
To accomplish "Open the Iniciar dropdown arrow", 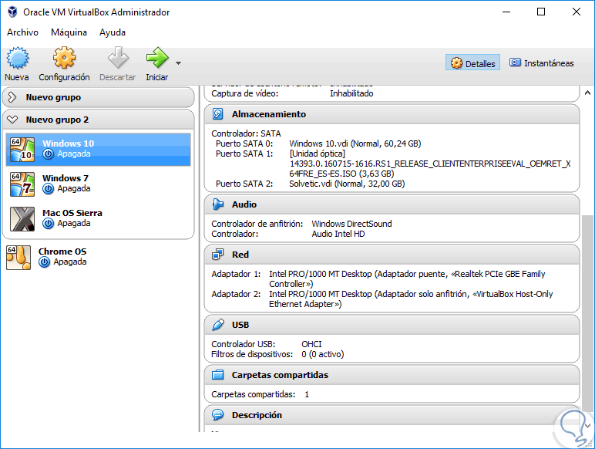I will 178,63.
